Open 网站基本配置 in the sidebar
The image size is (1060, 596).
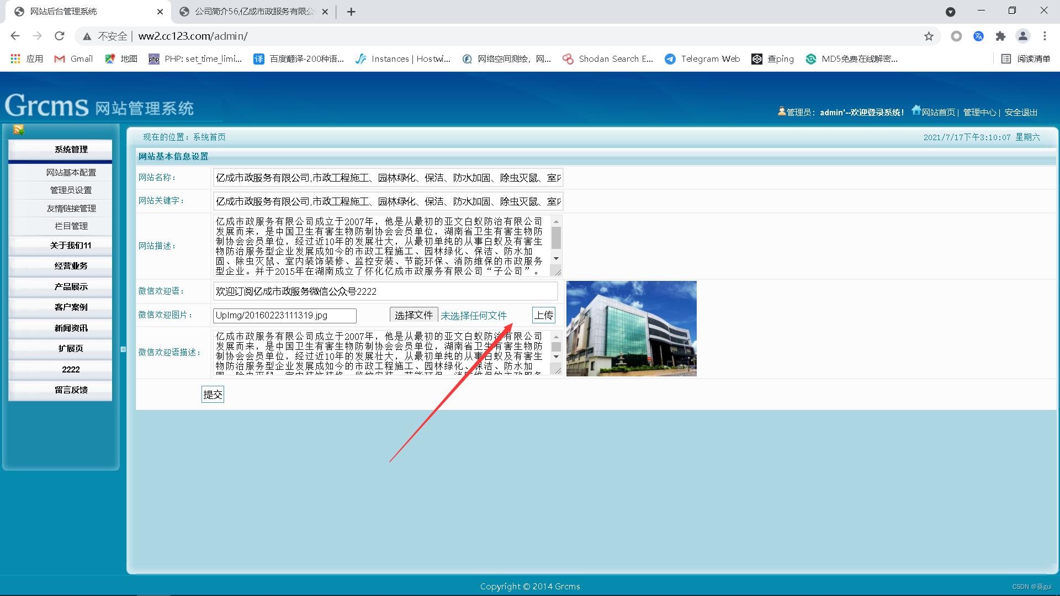click(x=71, y=173)
